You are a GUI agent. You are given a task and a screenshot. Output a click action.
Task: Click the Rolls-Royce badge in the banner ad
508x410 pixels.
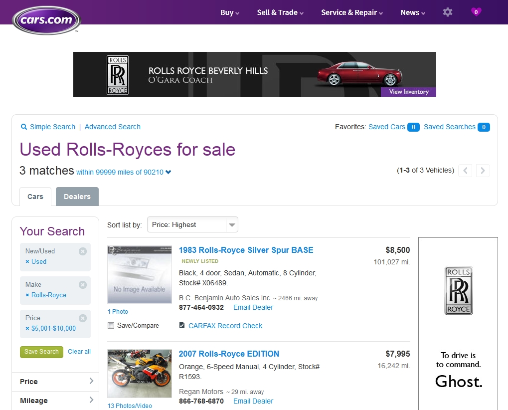pyautogui.click(x=117, y=74)
